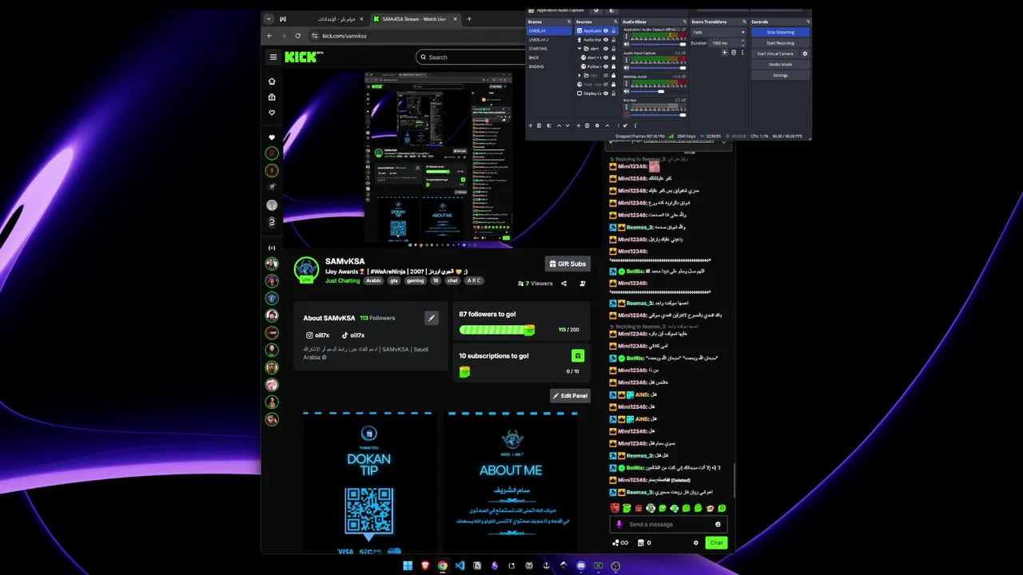Click the Gift Subs button
Viewport: 1023px width, 575px height.
tap(567, 264)
